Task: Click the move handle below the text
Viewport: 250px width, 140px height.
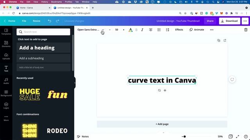Action: click(165, 90)
